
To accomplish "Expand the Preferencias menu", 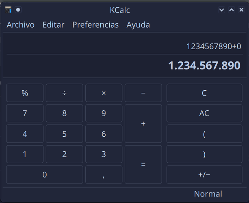I will 95,25.
